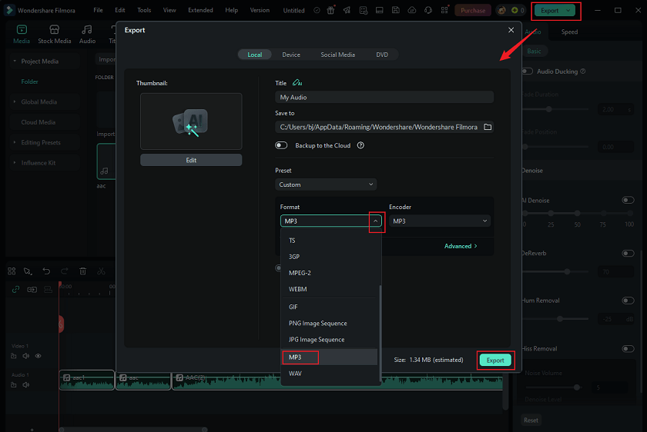The width and height of the screenshot is (647, 432).
Task: Click the Audio Ducking help icon
Action: click(x=582, y=71)
